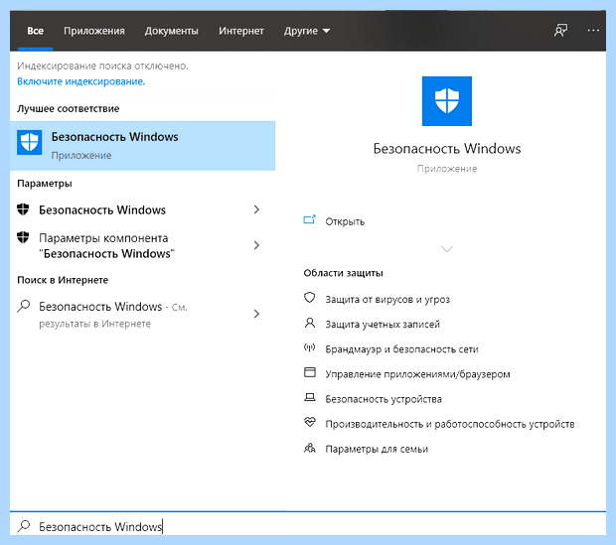
Task: Open 'Брандмауэр и безопасность сети'
Action: [x=401, y=349]
